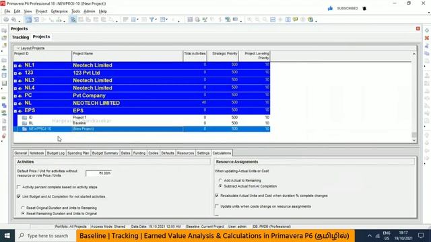Open the Tools menu
431x242 pixels.
[75, 11]
